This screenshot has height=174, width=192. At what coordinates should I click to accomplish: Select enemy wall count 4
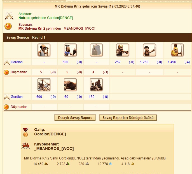93,72
